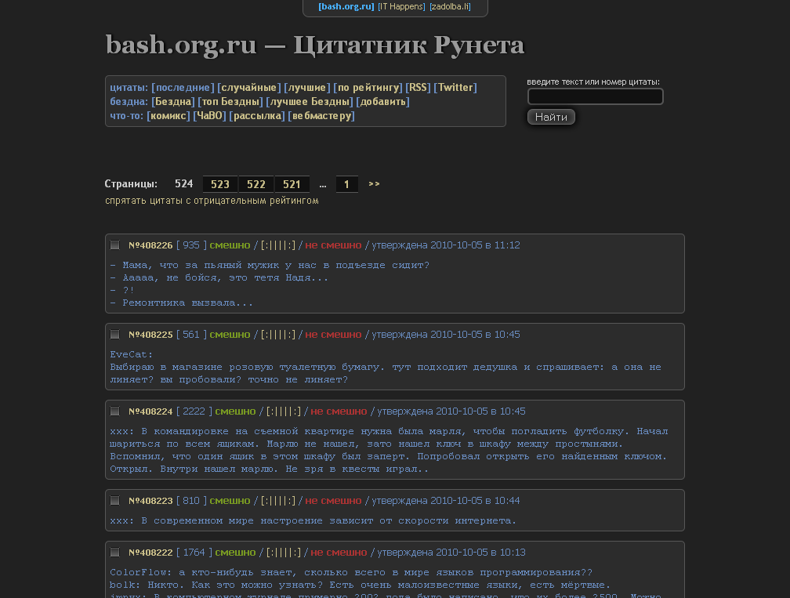The width and height of the screenshot is (790, 598).
Task: Open the bash.org.ru Twitter link
Action: (455, 88)
